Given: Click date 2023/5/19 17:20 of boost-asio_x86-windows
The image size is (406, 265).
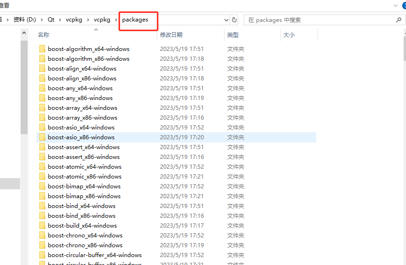Looking at the screenshot, I should point(182,137).
